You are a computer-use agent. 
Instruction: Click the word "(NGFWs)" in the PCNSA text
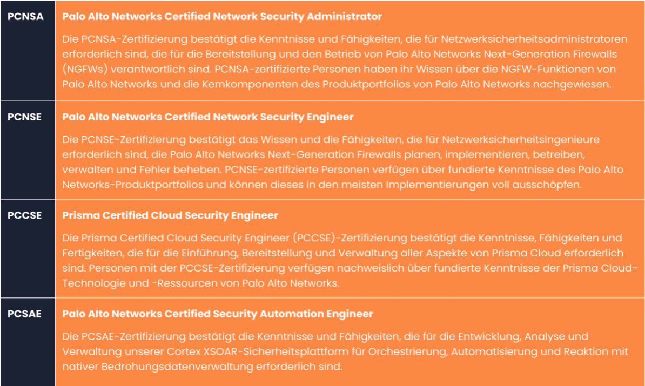[81, 70]
